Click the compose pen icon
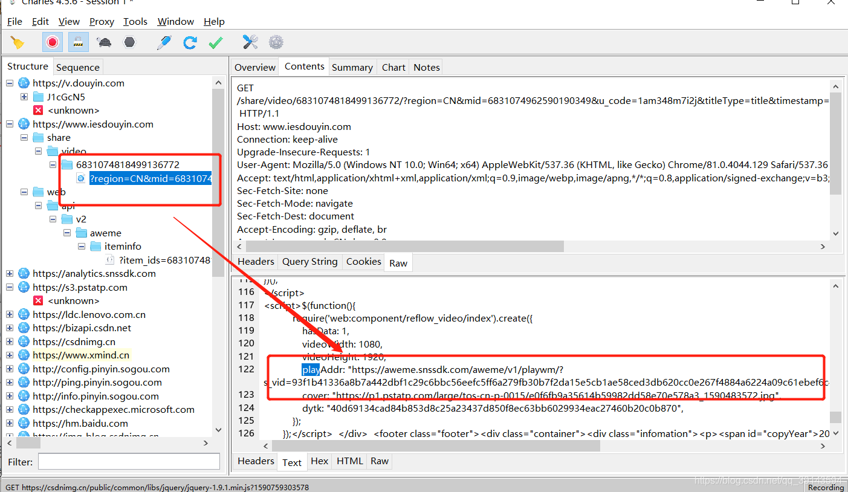 164,42
